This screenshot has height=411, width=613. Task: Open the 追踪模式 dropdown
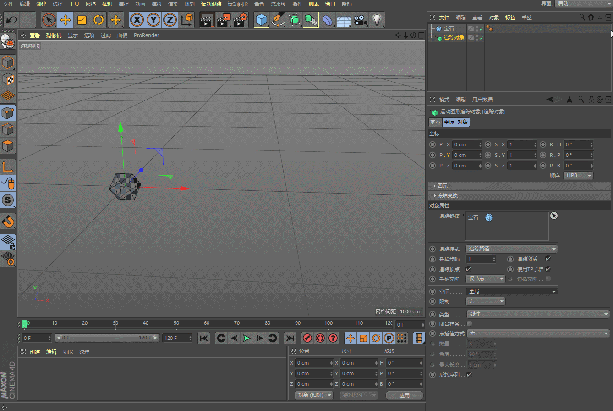click(x=511, y=249)
